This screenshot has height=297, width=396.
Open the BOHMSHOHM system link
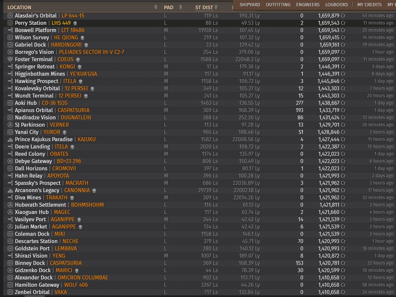[x=87, y=205]
